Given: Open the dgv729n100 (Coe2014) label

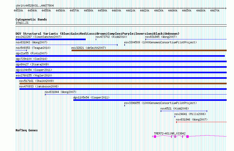Looking at the screenshot, I should pyautogui.click(x=32, y=59).
